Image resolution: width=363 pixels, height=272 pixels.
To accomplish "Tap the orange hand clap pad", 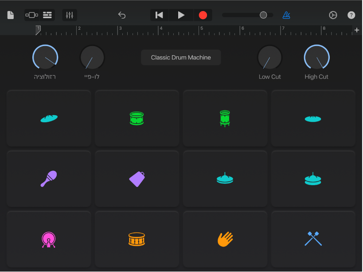I will [x=225, y=239].
